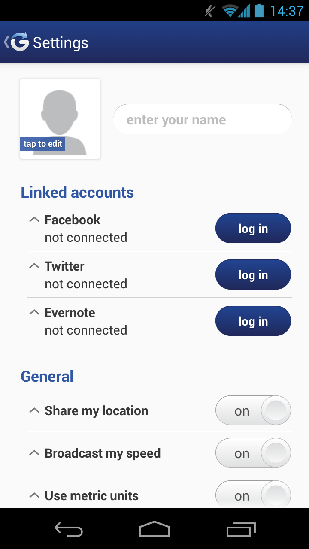The width and height of the screenshot is (309, 549).
Task: Collapse the Twitter row chevron
Action: 34,266
